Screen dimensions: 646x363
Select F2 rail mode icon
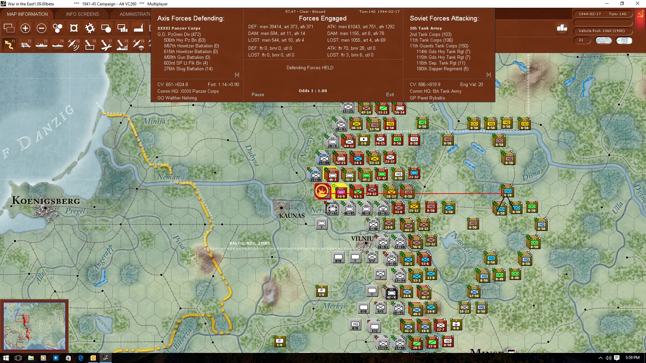tap(25, 44)
